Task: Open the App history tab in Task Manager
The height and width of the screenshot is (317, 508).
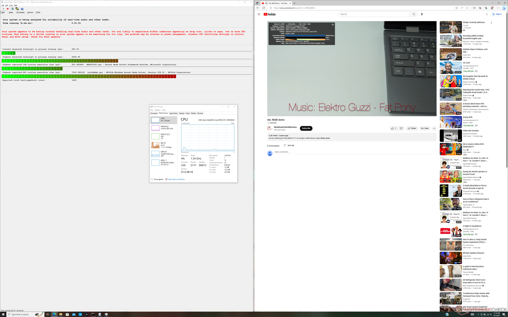Action: [174, 113]
